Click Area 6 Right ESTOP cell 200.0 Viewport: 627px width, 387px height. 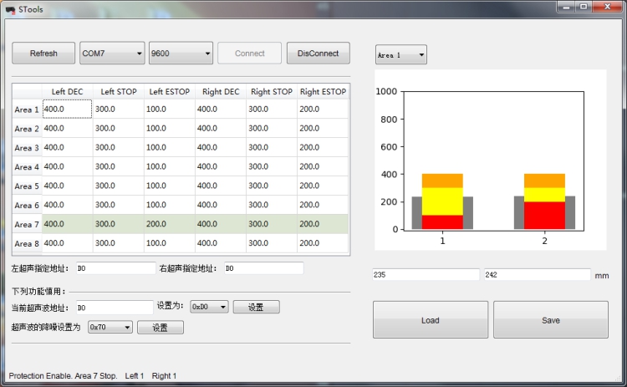pos(323,205)
